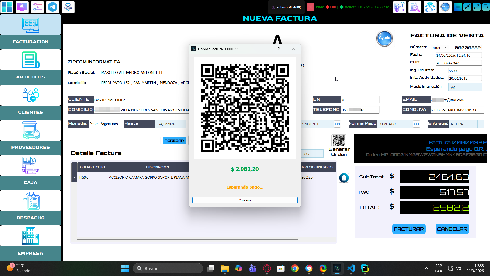
Task: Delete the GoPro accessory line with trash icon
Action: [x=344, y=178]
